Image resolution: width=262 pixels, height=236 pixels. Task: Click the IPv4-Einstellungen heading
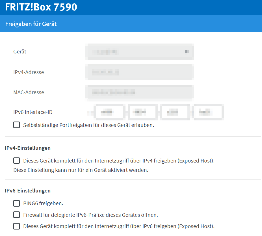click(28, 148)
